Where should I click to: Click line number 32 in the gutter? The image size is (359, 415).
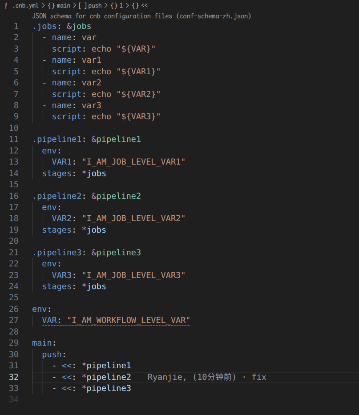tap(14, 376)
